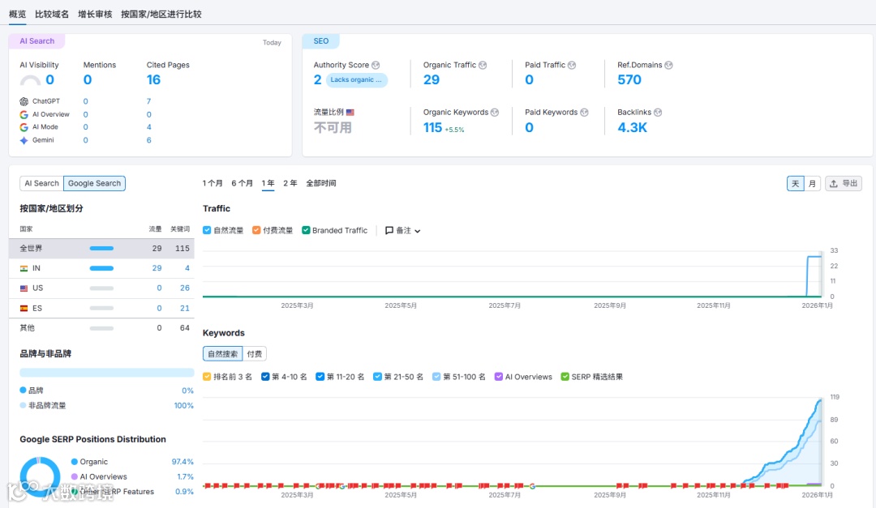Click the info icon beside Ref.Domains

668,66
